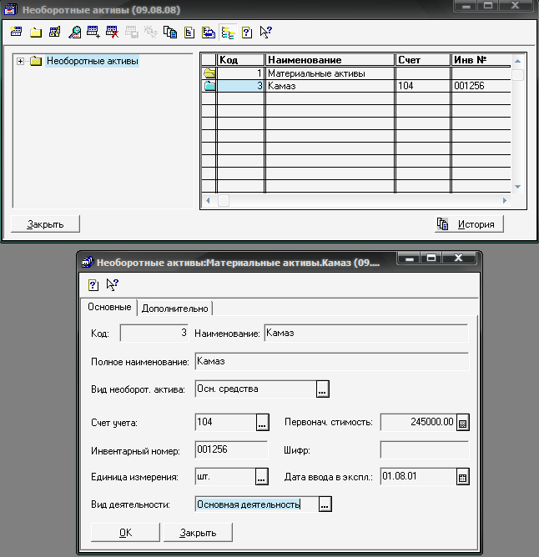Click the Вид необорот. актива text field

[255, 389]
